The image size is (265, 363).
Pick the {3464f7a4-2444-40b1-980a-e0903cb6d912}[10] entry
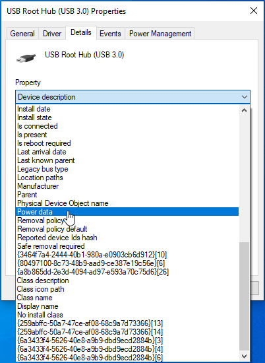coord(128,255)
